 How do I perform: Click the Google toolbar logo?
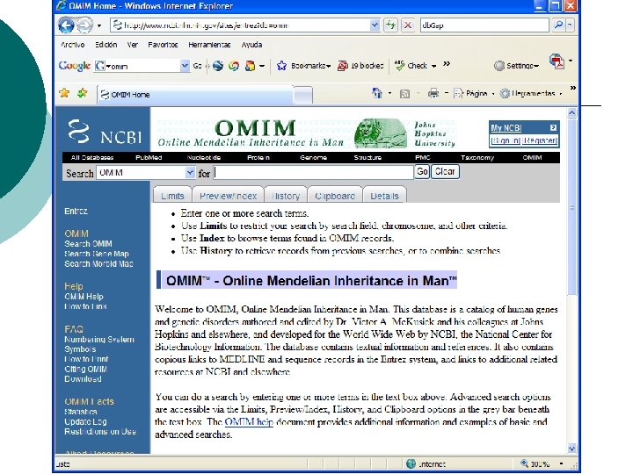click(x=74, y=66)
